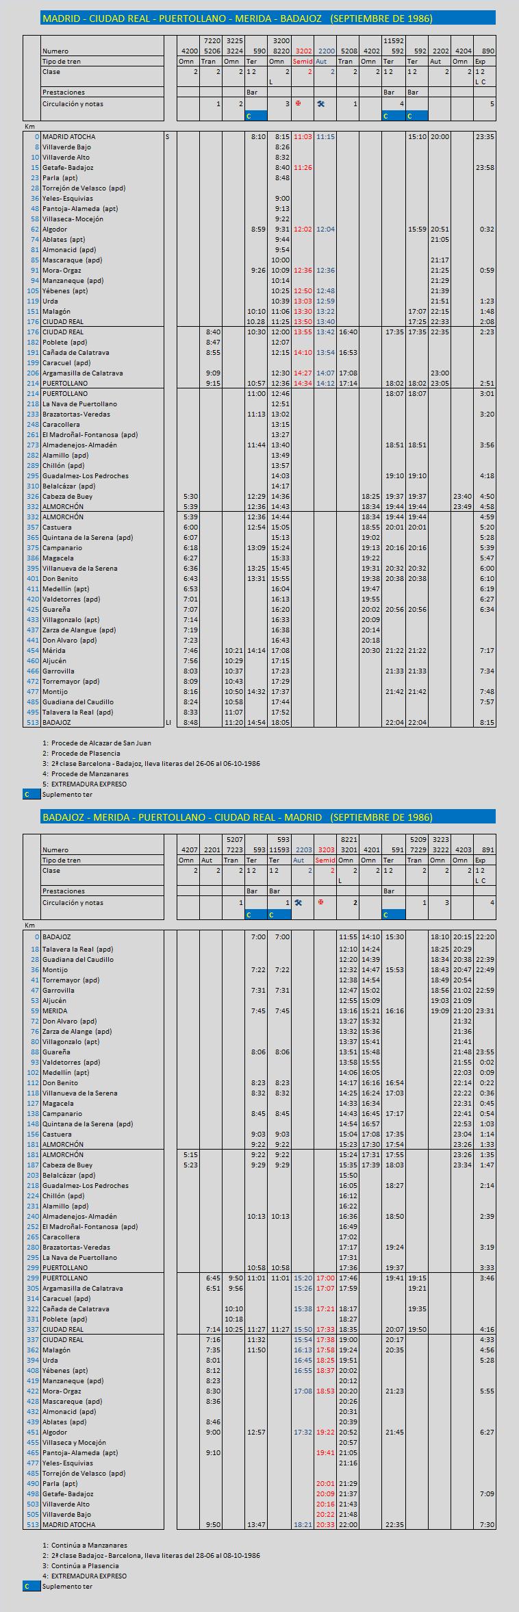Click train number 890 in first table header
The height and width of the screenshot is (1612, 519).
[488, 51]
